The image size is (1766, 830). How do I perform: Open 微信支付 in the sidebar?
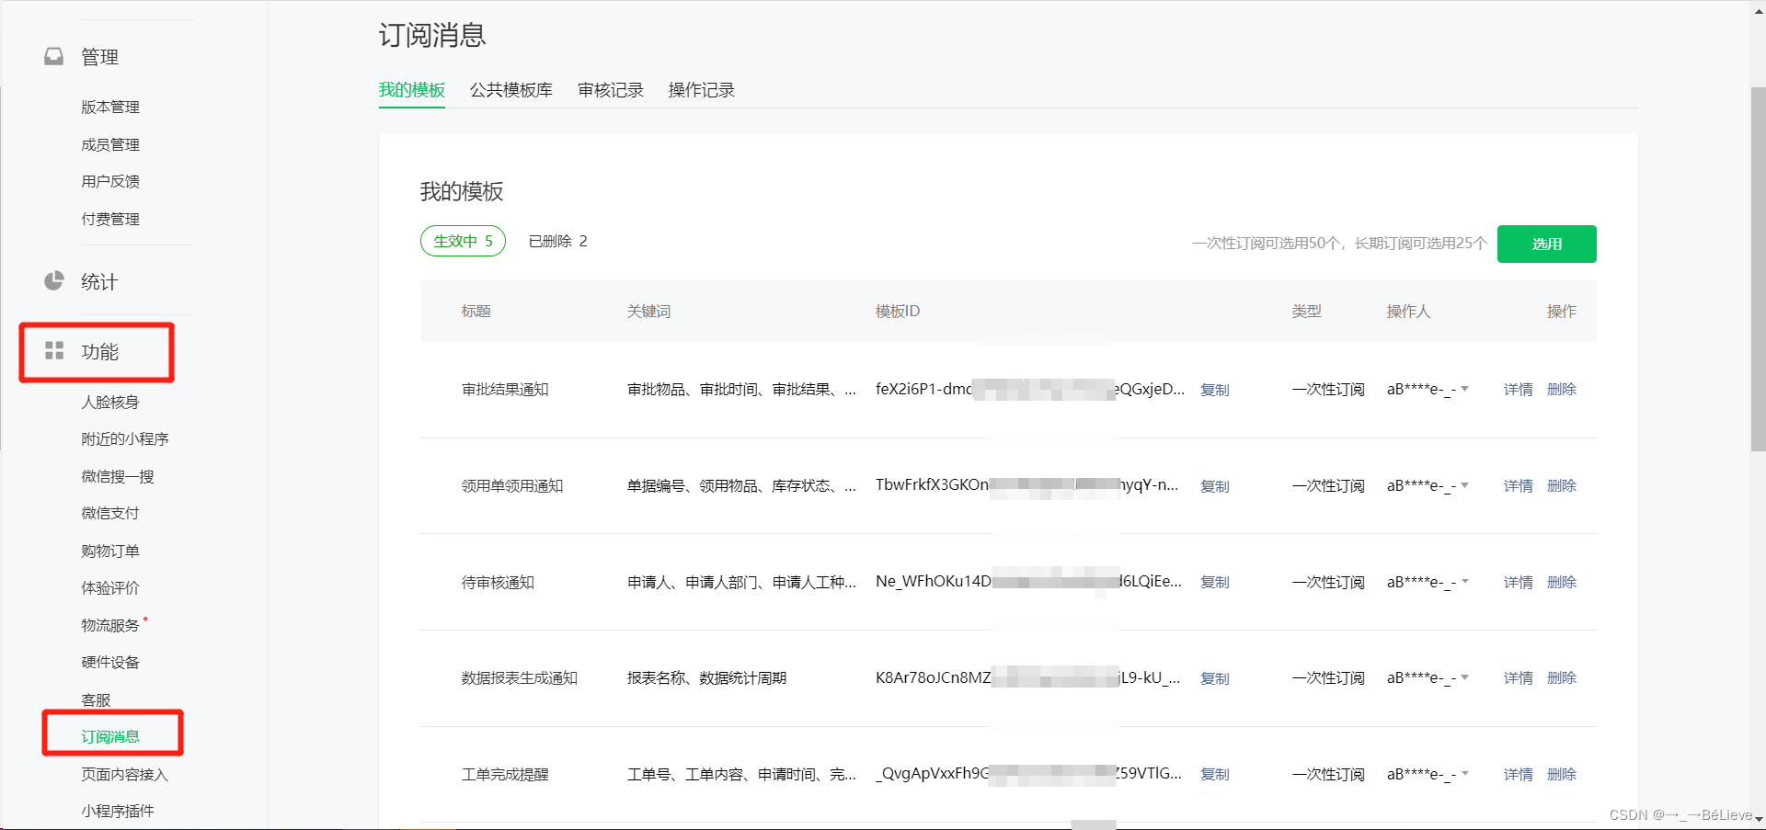tap(110, 513)
